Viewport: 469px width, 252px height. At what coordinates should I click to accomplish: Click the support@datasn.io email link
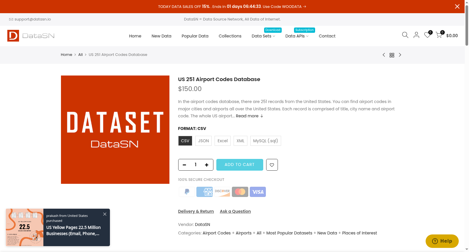33,19
